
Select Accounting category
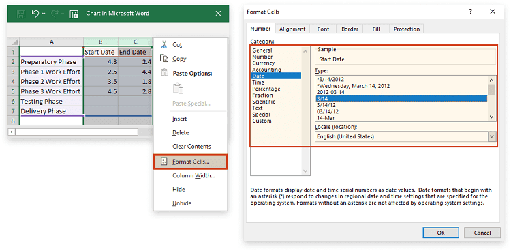[x=266, y=70]
